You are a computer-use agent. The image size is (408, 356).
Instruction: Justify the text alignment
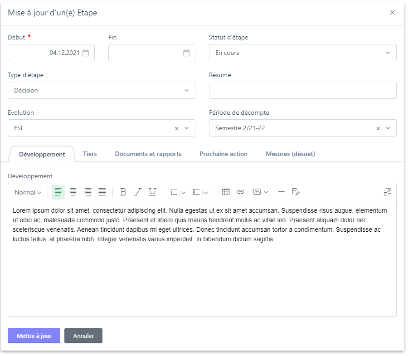102,192
